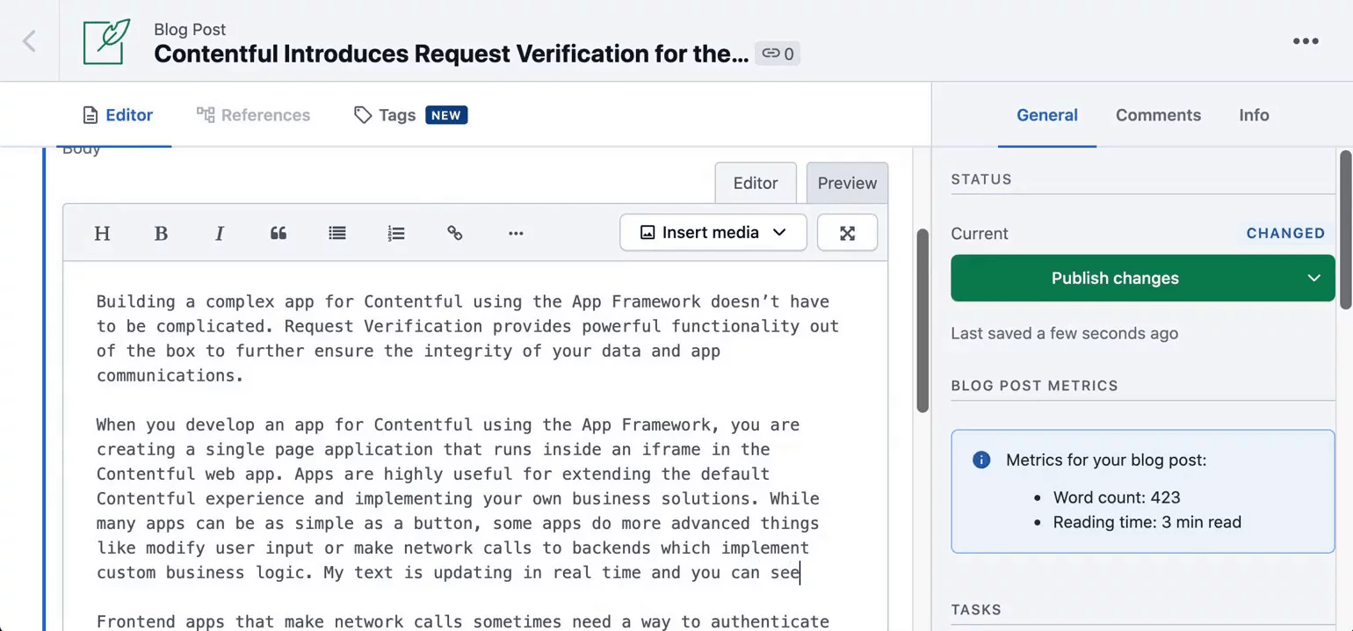
Task: Click the STATUS section heading
Action: (x=981, y=179)
